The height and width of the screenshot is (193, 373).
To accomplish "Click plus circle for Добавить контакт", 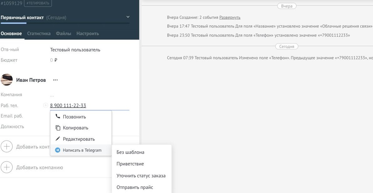I will 7,146.
